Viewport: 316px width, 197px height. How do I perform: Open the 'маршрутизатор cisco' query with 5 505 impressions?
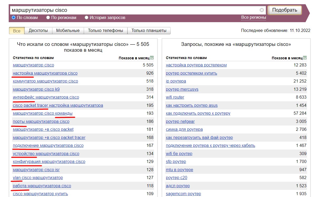(33, 65)
